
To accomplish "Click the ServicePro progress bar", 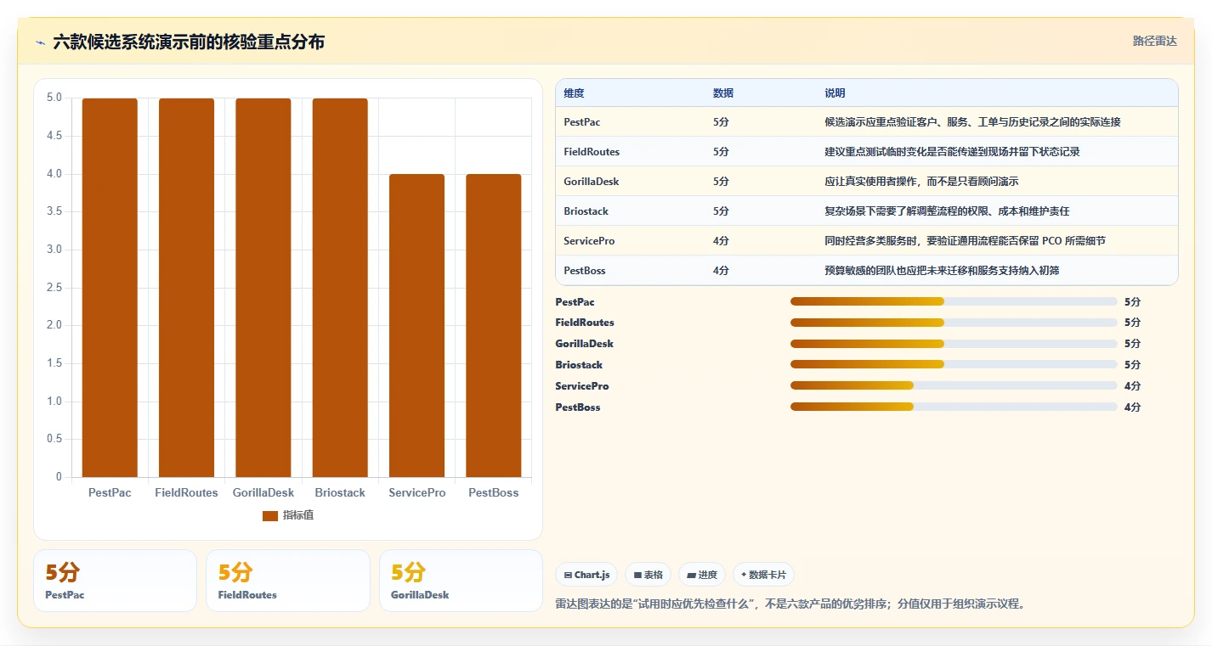I will (x=954, y=386).
